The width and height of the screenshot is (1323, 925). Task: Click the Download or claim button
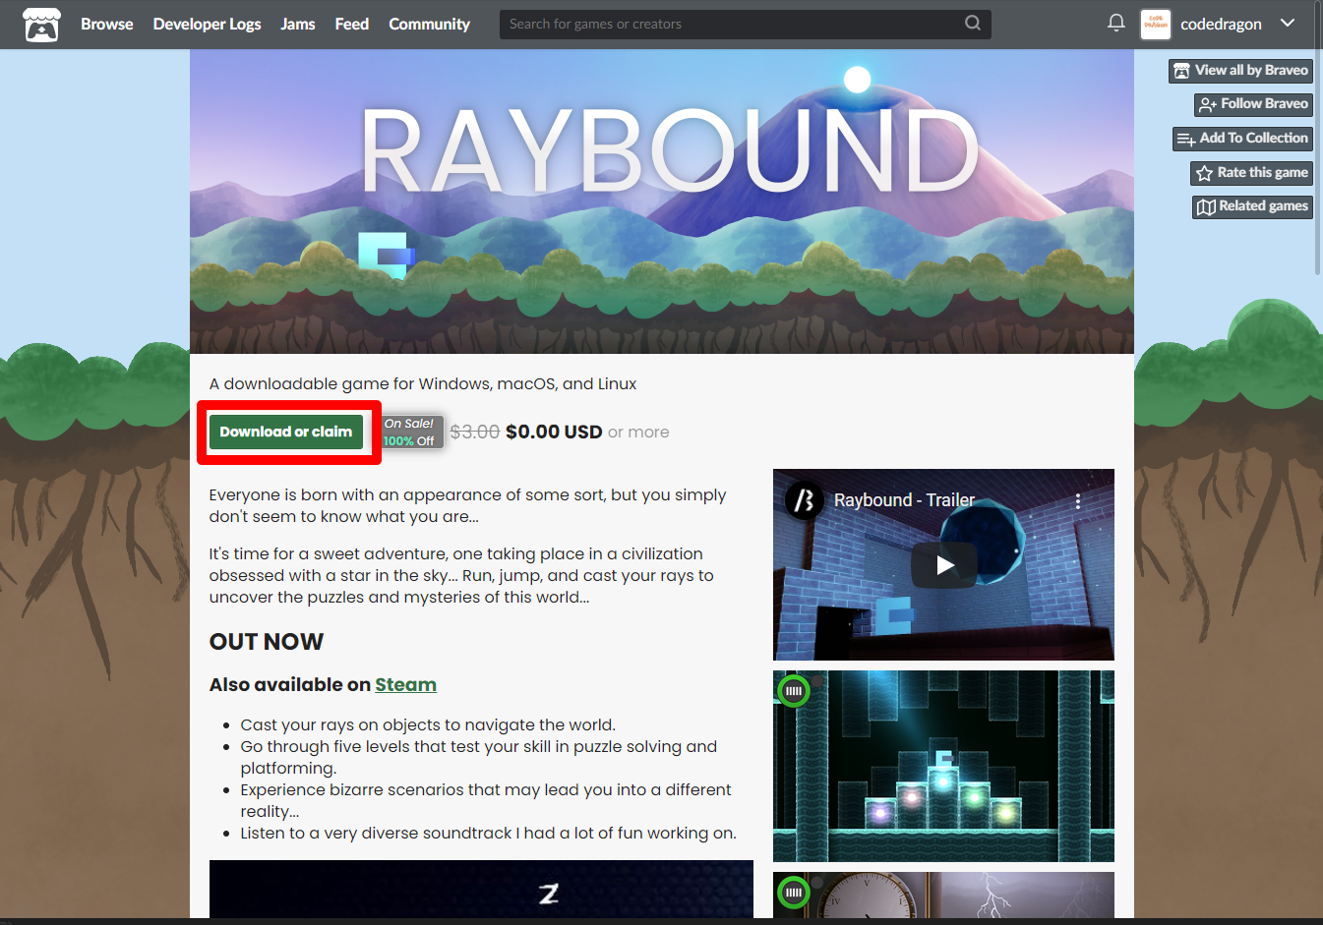coord(286,432)
